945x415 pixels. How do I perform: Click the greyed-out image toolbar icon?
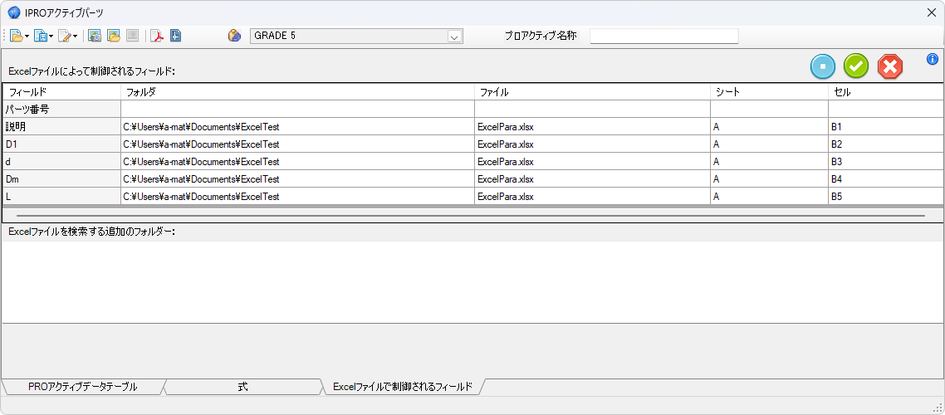point(133,37)
